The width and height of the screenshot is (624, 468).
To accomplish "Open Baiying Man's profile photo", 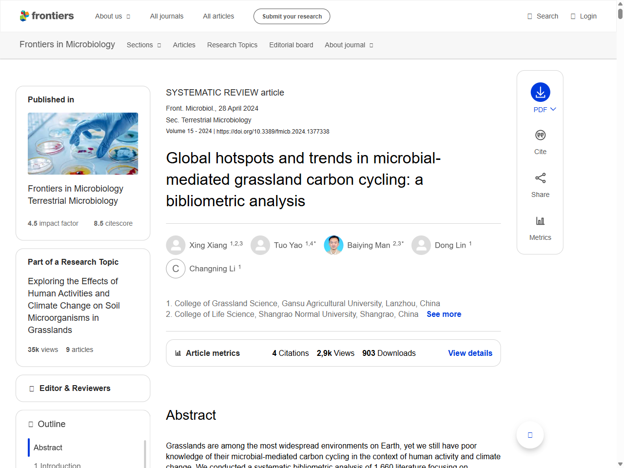I will (333, 245).
